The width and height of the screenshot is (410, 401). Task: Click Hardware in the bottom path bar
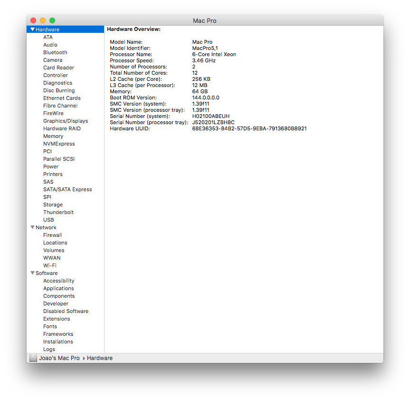[x=100, y=358]
